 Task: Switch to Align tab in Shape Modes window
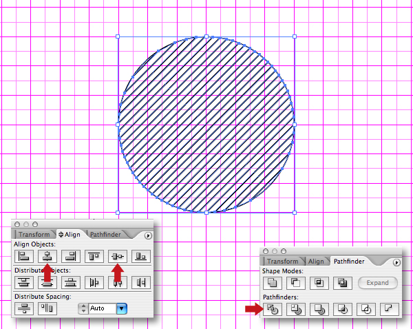pos(316,262)
